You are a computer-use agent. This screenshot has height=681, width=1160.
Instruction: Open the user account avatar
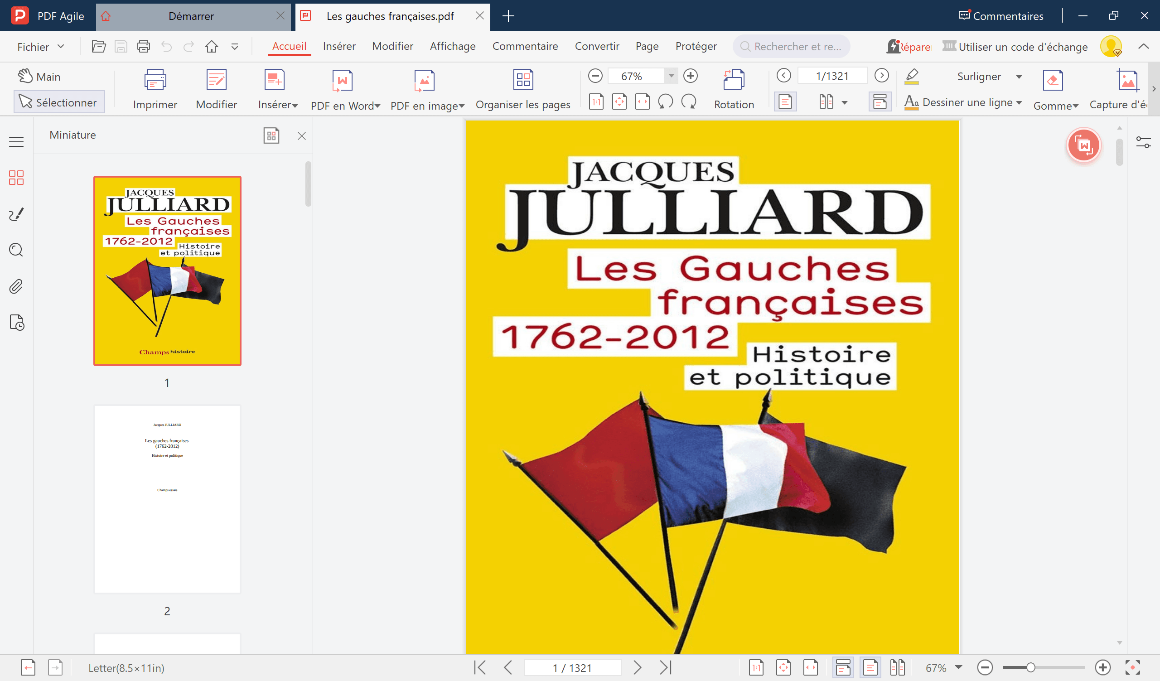click(1111, 47)
